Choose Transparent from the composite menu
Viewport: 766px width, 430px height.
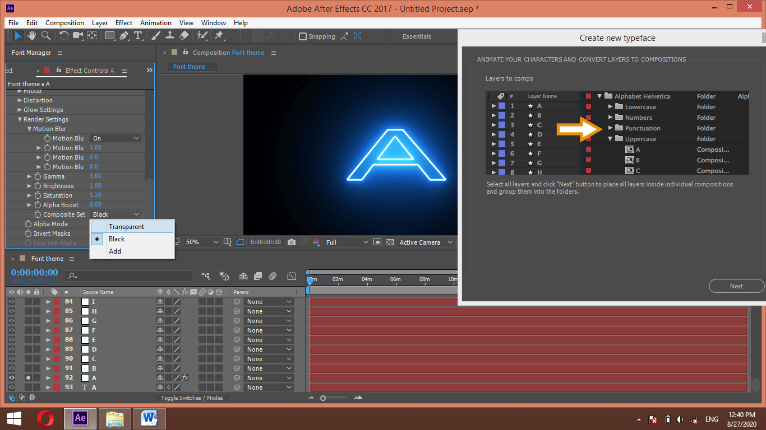click(126, 227)
